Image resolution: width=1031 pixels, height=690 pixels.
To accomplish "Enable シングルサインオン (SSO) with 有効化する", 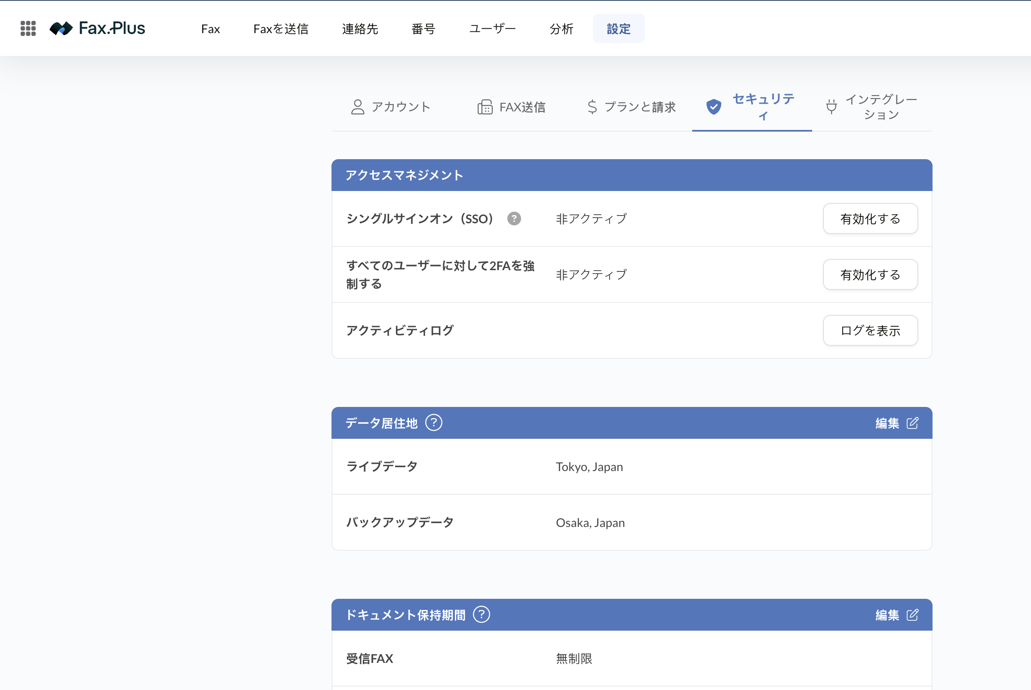I will (871, 219).
